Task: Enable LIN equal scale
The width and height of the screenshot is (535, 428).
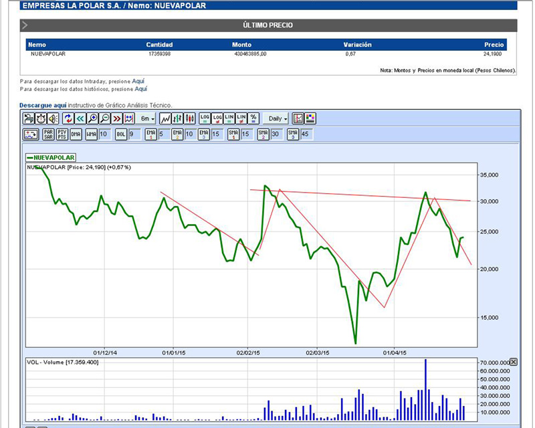Action: click(x=229, y=118)
